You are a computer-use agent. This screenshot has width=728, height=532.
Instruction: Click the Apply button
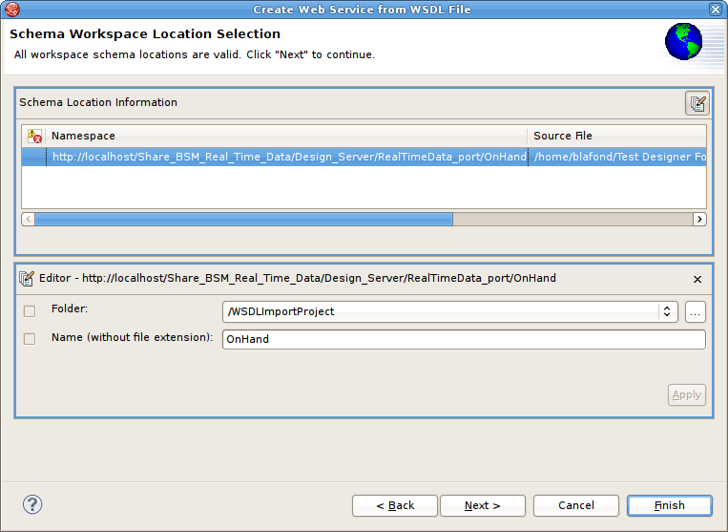(687, 394)
